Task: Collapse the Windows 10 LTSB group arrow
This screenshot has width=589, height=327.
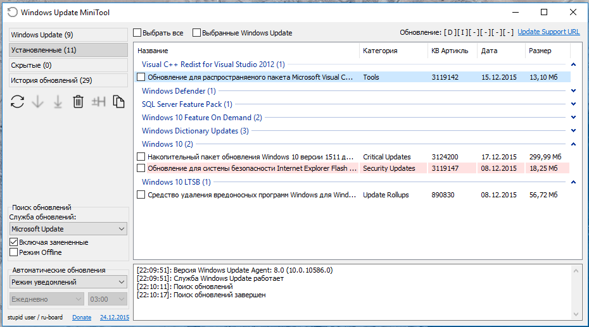Action: 573,182
